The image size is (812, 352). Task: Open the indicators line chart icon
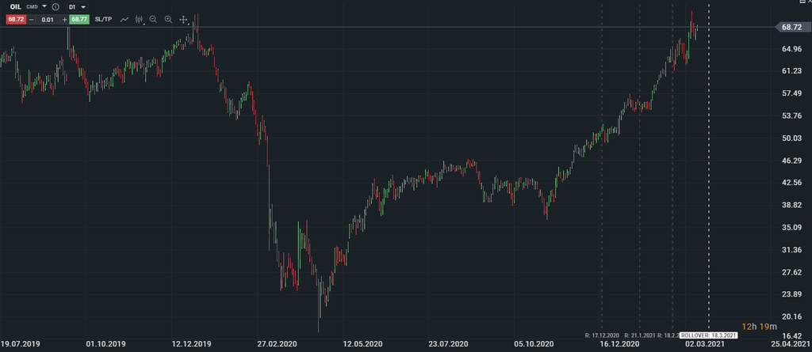click(x=124, y=18)
